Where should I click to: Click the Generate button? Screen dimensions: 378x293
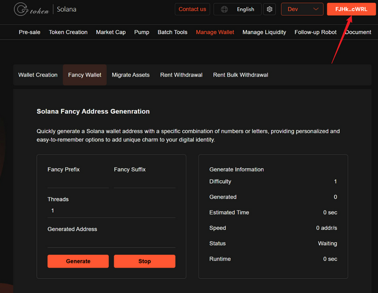(x=78, y=261)
